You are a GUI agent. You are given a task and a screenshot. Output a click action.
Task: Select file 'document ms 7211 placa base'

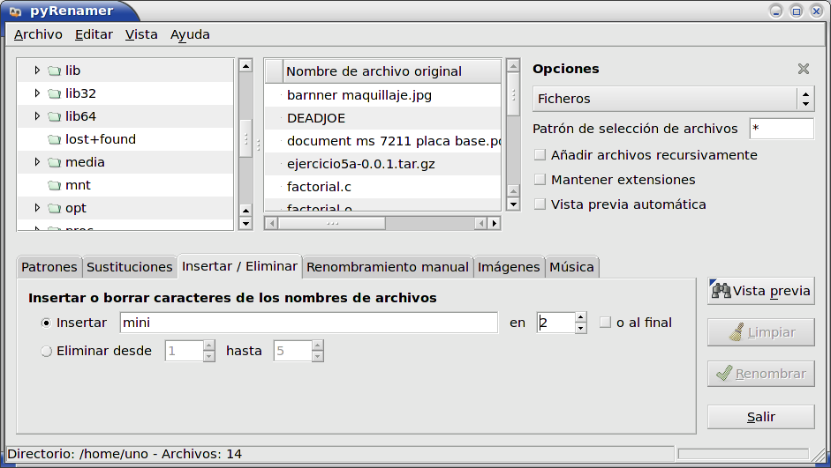[x=382, y=141]
